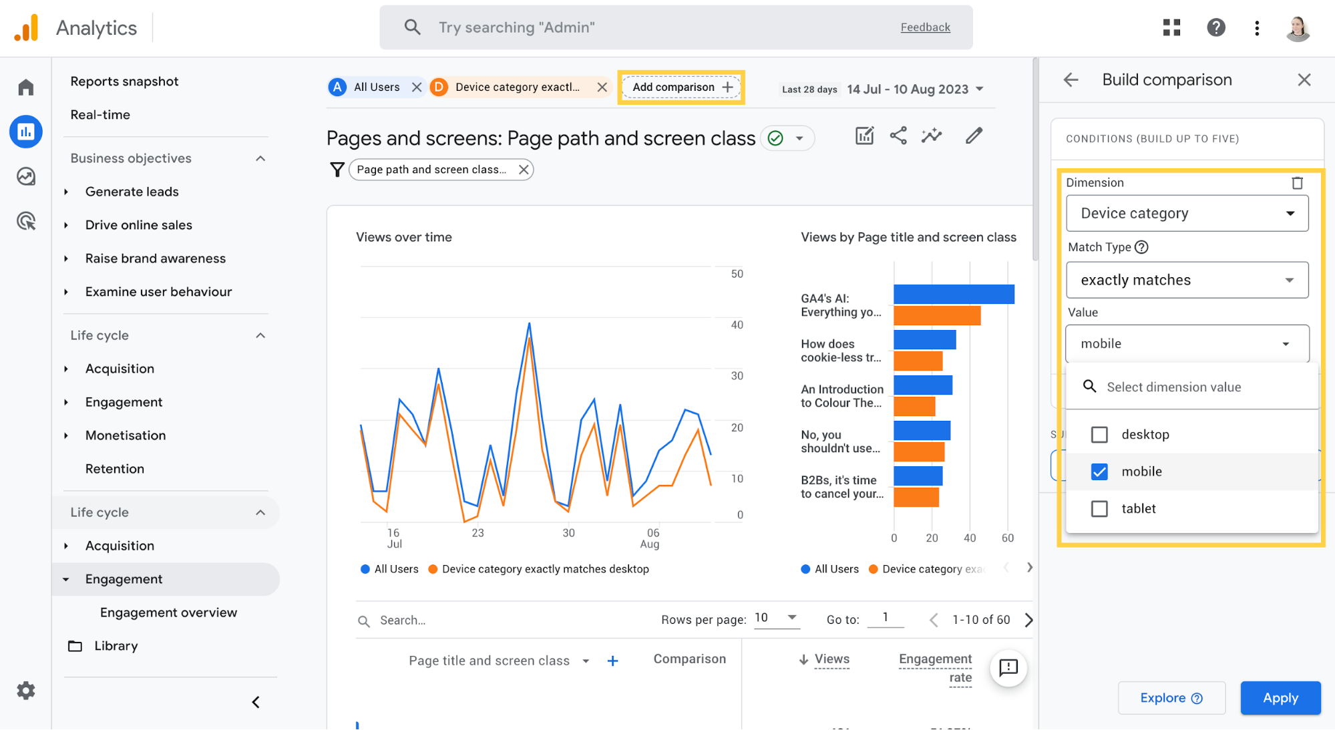The image size is (1335, 730).
Task: Share this report using the share icon
Action: (x=898, y=136)
